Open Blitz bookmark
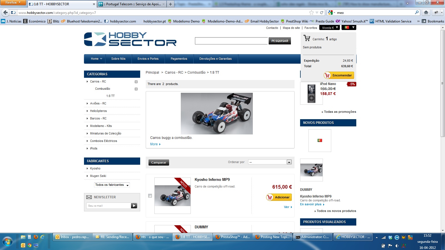This screenshot has height=250, width=445. point(53,21)
